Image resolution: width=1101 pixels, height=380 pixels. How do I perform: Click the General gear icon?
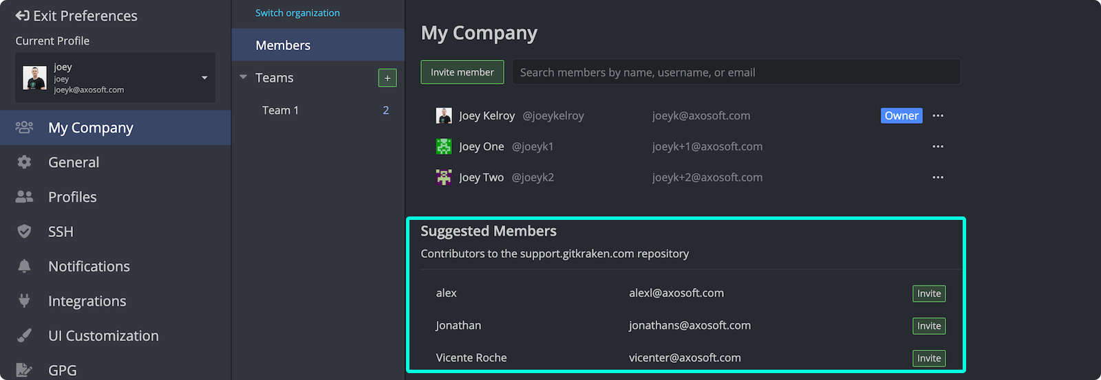coord(24,162)
